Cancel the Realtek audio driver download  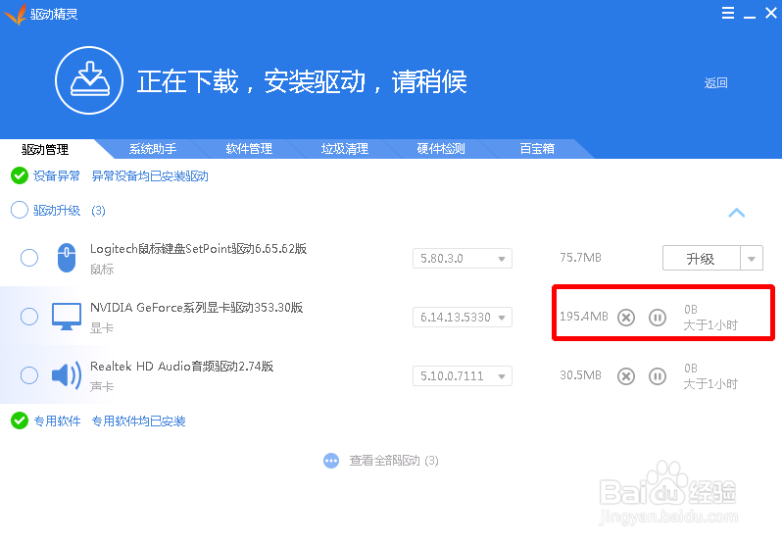tap(626, 376)
